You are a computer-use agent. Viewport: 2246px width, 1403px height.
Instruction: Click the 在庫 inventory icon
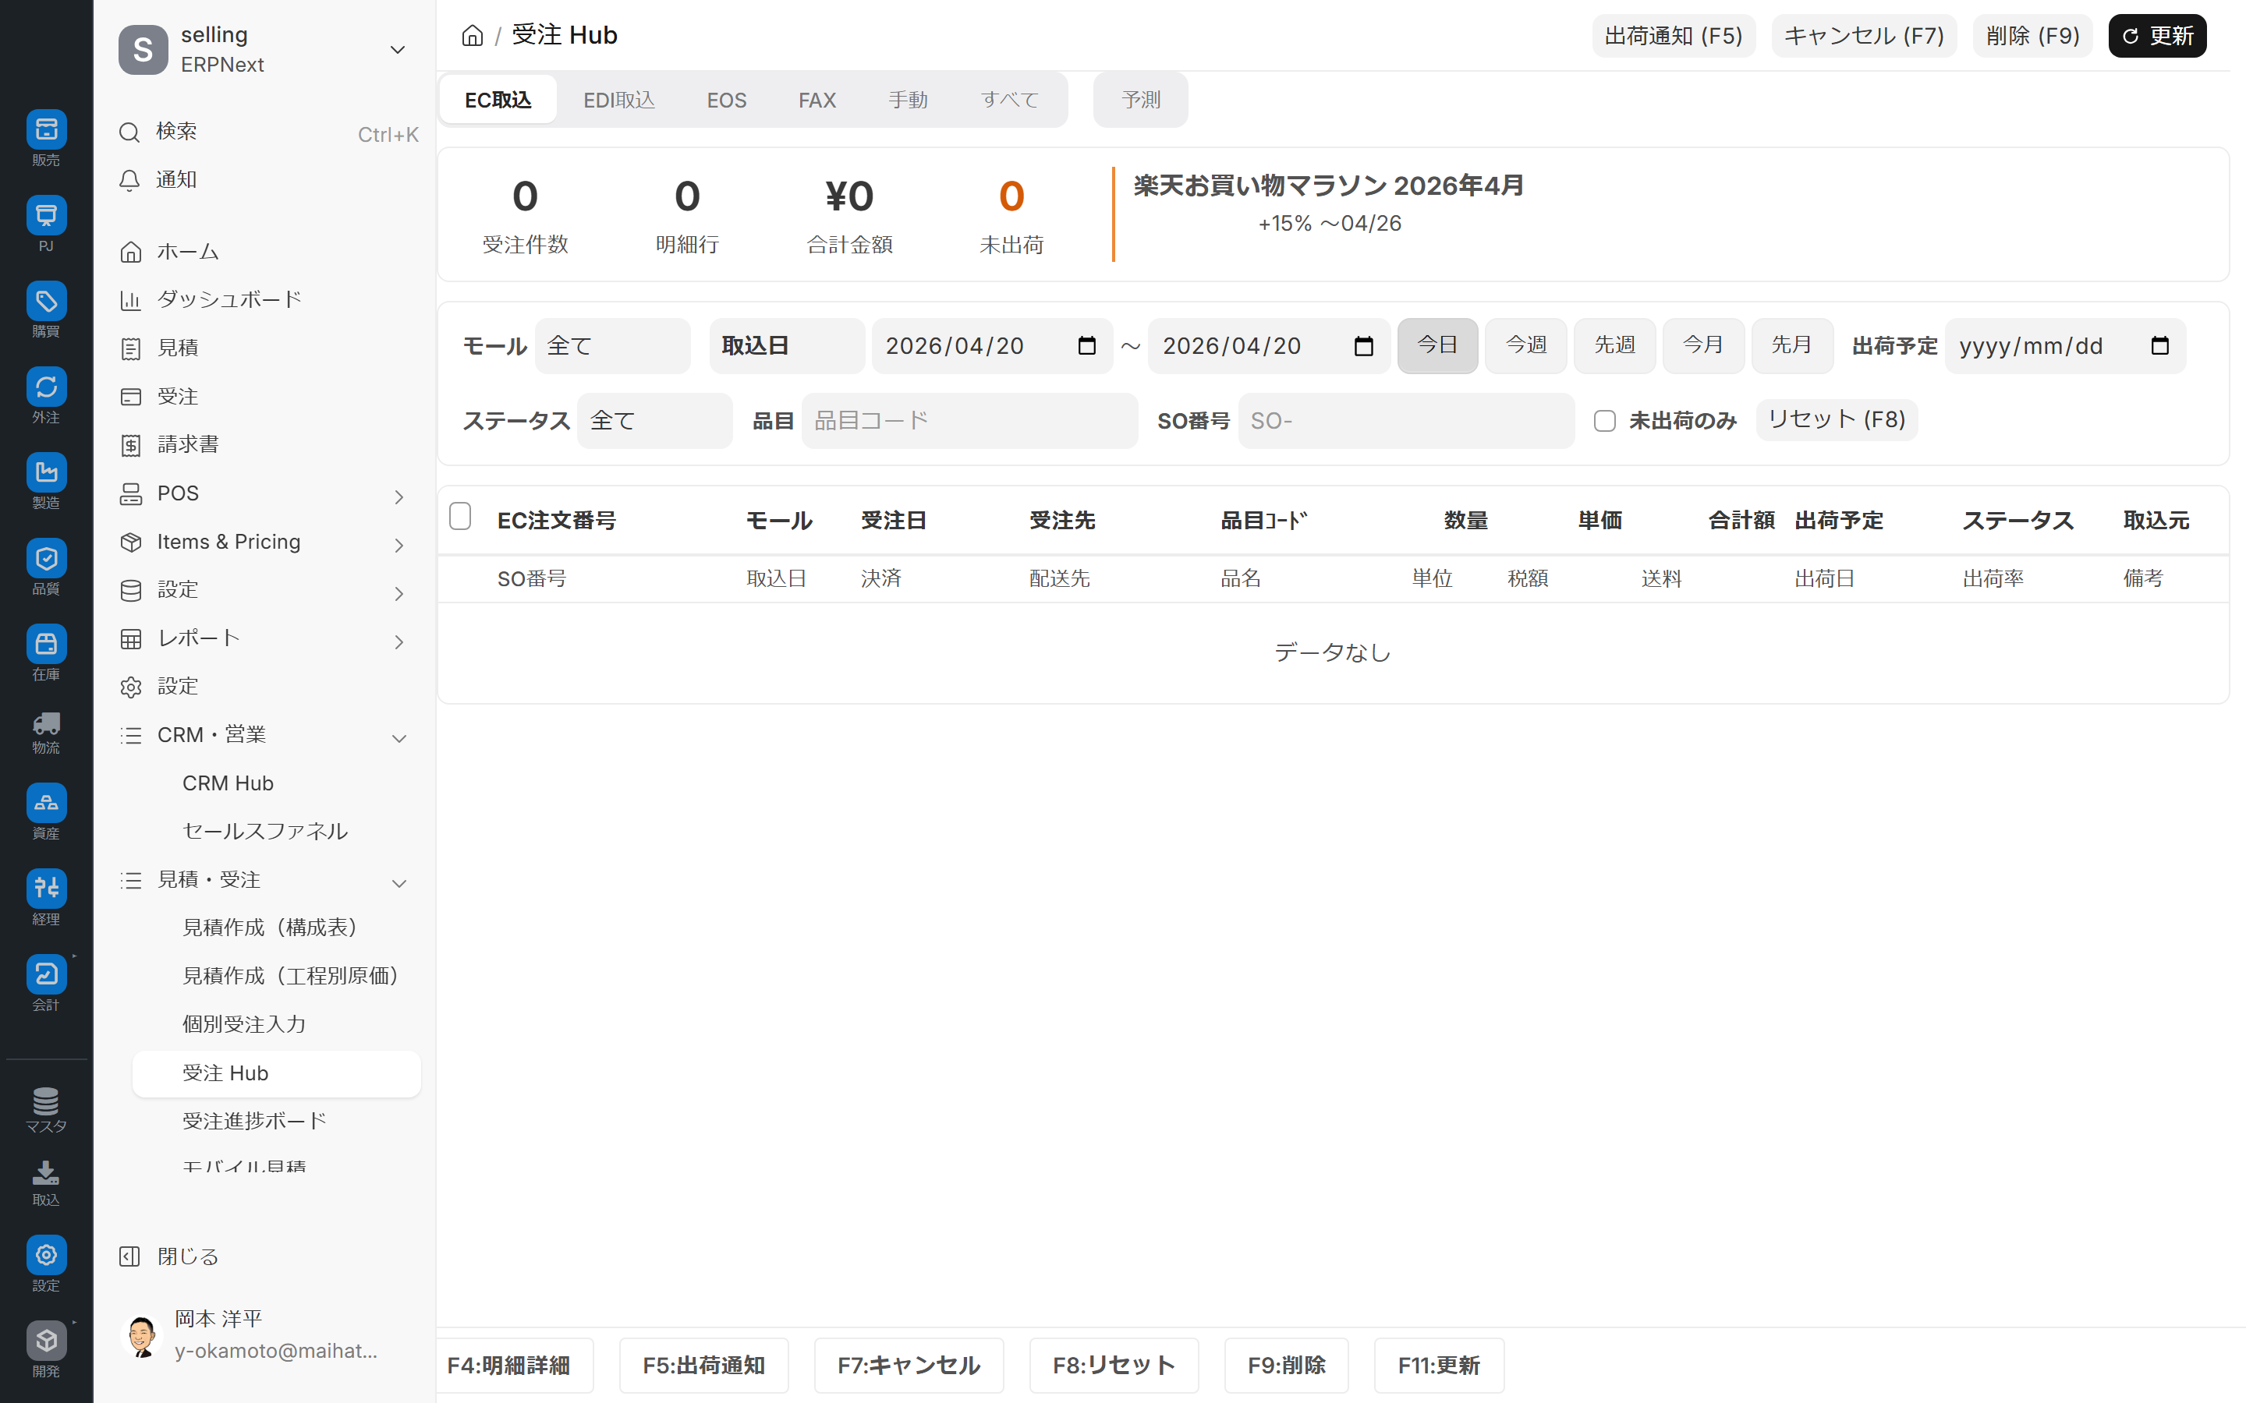coord(45,645)
